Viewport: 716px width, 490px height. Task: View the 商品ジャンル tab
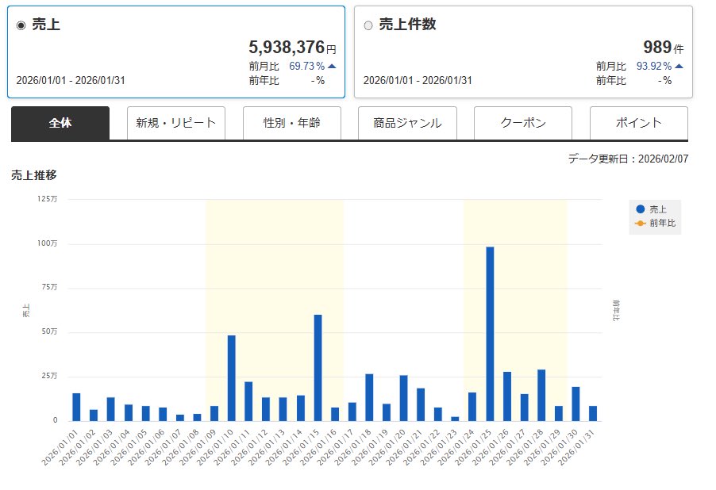point(407,123)
